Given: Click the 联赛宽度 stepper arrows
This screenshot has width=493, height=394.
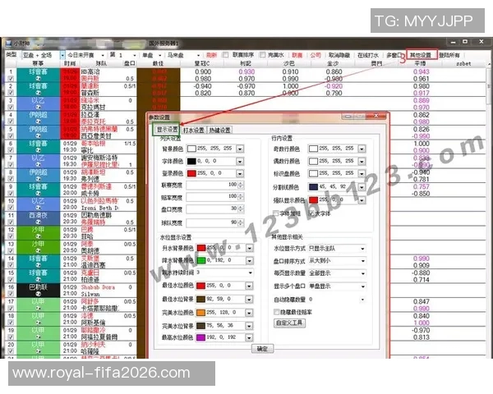Looking at the screenshot, I should 241,185.
